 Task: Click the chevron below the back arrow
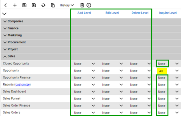coord(4,14)
